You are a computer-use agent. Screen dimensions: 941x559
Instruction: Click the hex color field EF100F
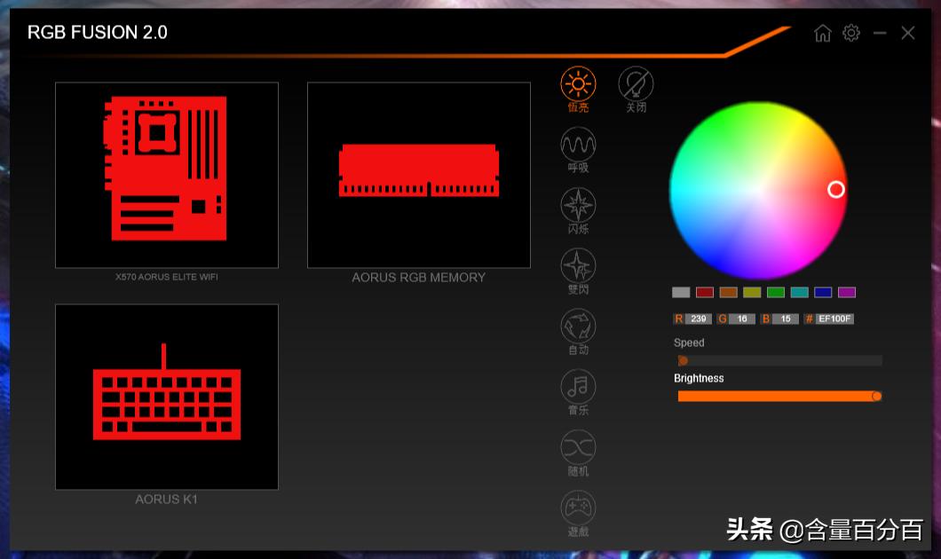point(834,319)
